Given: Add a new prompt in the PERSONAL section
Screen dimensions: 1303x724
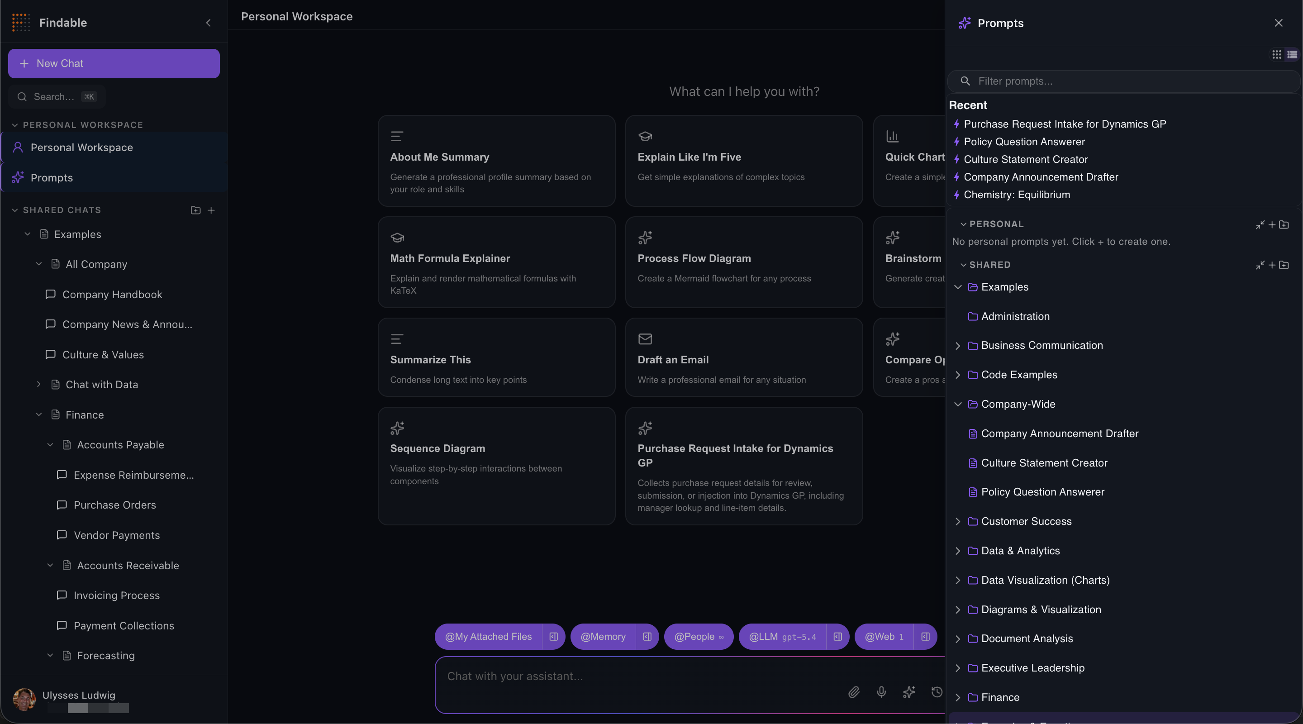Looking at the screenshot, I should click(1272, 224).
